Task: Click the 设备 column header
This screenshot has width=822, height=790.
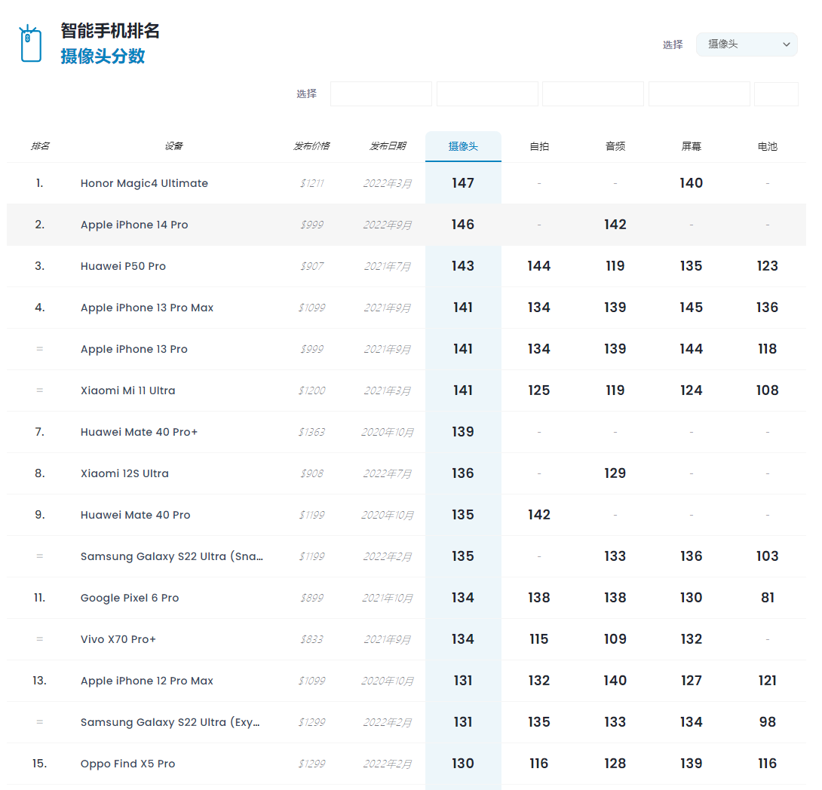Action: click(x=173, y=146)
